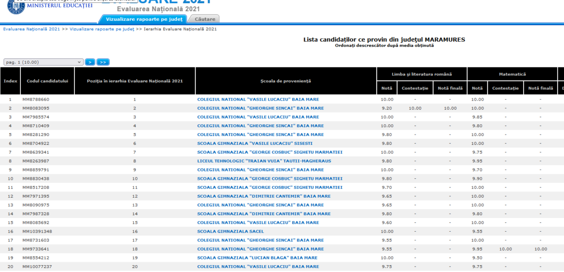
Task: Click math grade 9.55 in row MM10391348
Action: click(x=477, y=231)
